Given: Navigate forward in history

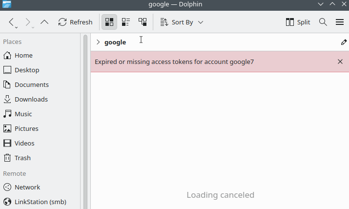Looking at the screenshot, I should click(x=28, y=22).
